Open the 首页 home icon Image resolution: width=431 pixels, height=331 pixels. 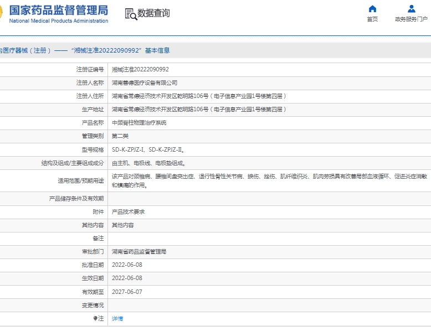[372, 9]
